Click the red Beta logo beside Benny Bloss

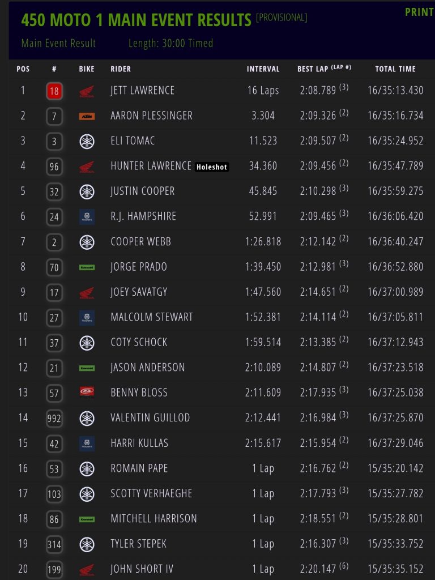pos(87,392)
